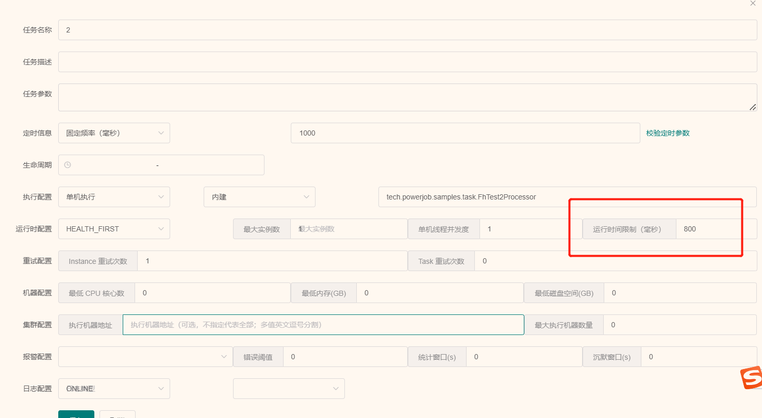Click the processor field tech.powerjob.samples.task.FhTest2Processor
762x418 pixels.
pos(567,197)
